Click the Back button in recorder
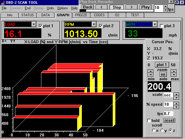Viewport: 185px width, 139px height. click(88, 7)
